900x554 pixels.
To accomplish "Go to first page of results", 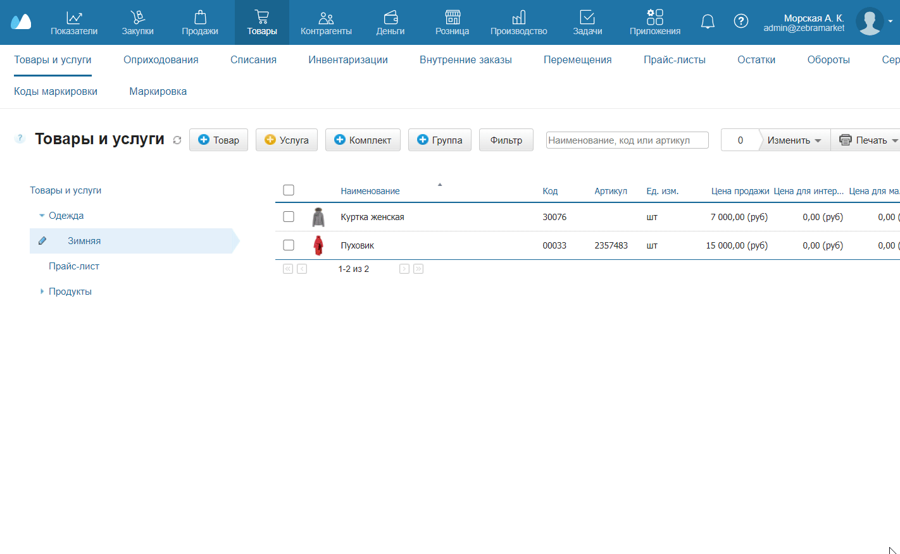I will (288, 269).
